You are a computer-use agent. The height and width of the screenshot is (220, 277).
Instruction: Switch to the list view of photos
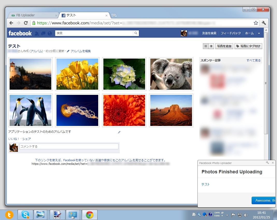(211, 46)
